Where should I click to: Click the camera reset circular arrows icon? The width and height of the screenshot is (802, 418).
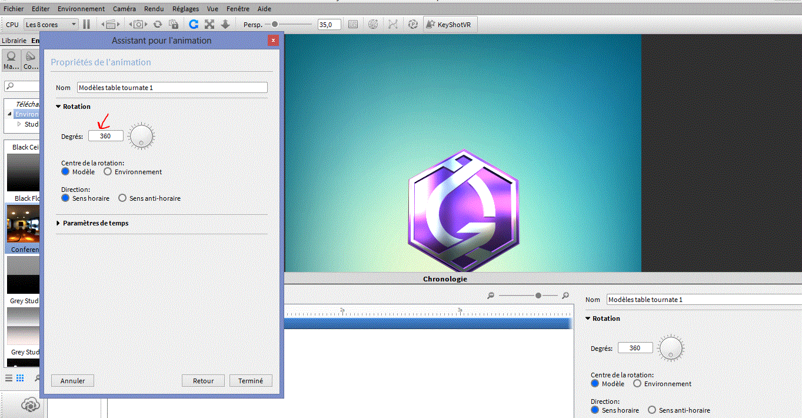tap(158, 24)
